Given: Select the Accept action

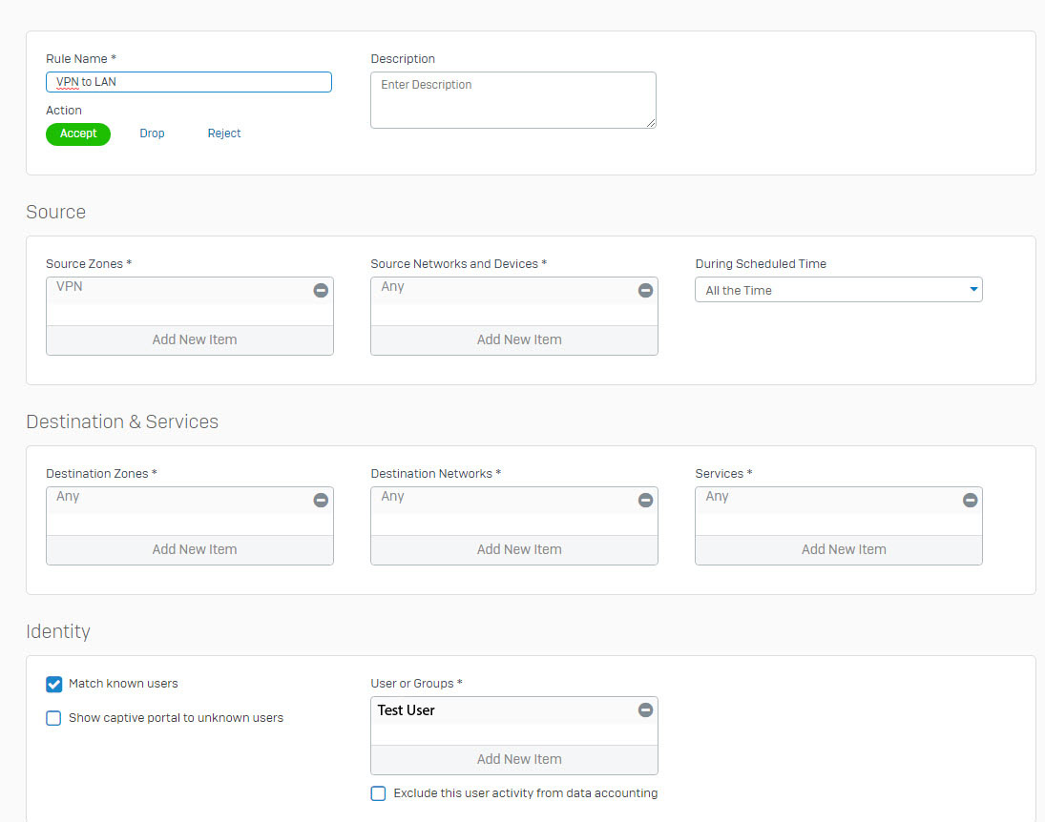Looking at the screenshot, I should (78, 134).
